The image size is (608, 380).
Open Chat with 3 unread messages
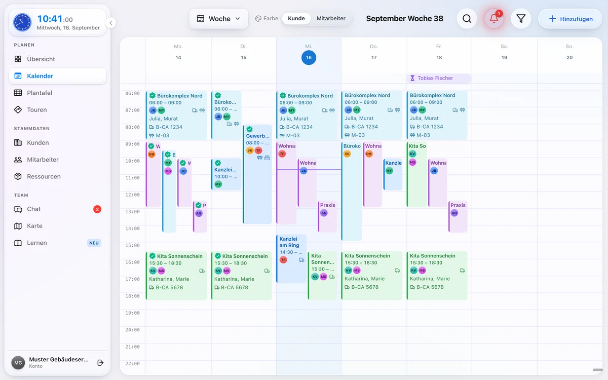pos(58,209)
